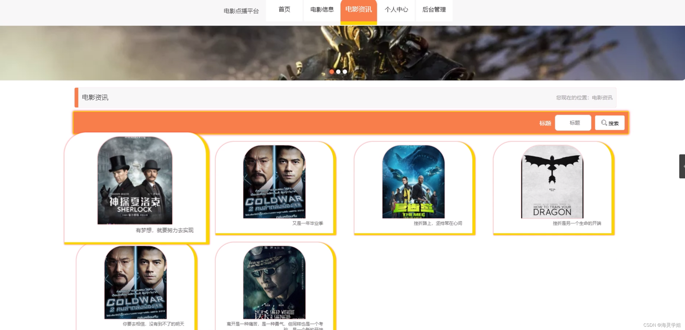Expand the dark side panel handle
The image size is (685, 330).
pyautogui.click(x=682, y=166)
